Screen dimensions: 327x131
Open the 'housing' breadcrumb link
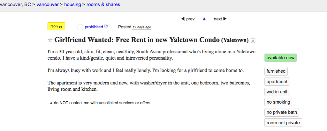pos(73,5)
